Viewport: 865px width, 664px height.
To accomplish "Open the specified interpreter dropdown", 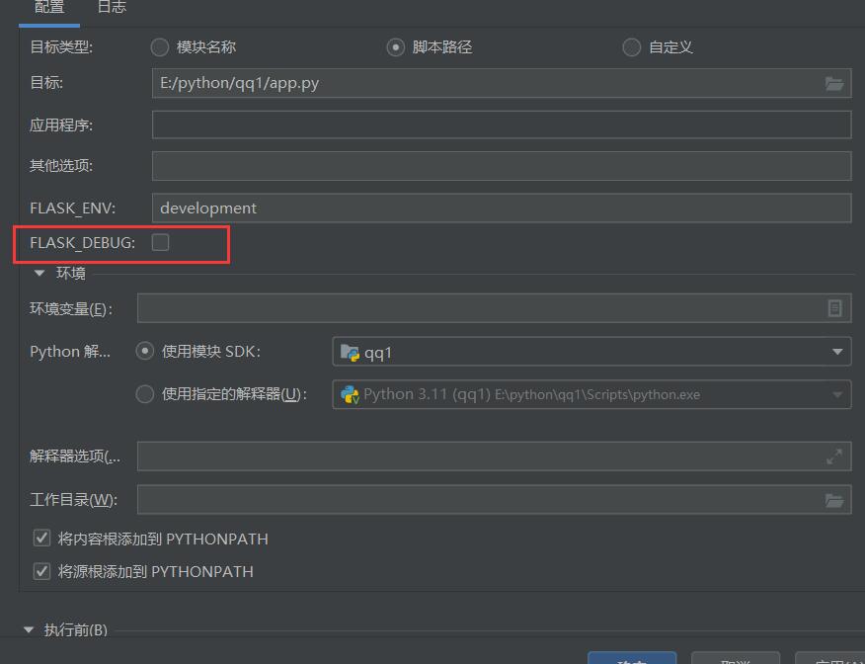I will 835,394.
